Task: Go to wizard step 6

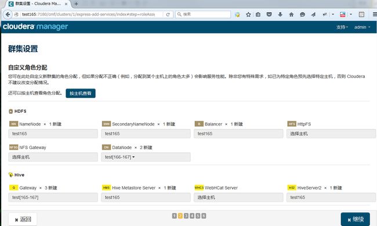Action: [204, 216]
